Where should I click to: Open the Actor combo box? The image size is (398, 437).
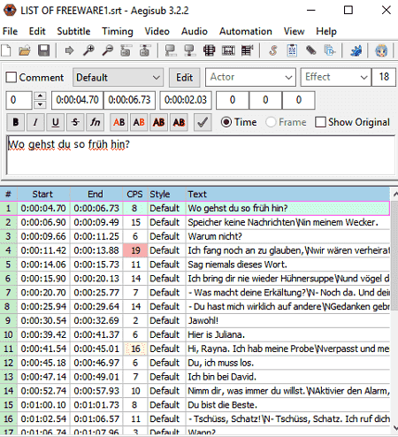(x=250, y=77)
